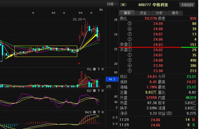Close the MACD indicator panel

pos(102,112)
